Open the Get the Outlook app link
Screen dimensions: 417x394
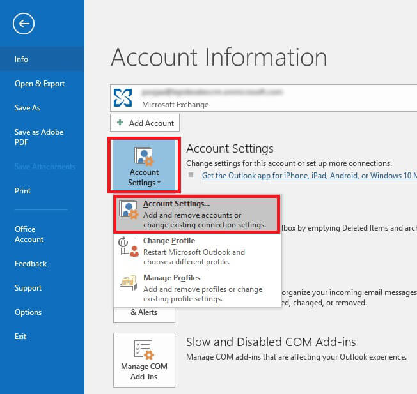click(x=308, y=175)
